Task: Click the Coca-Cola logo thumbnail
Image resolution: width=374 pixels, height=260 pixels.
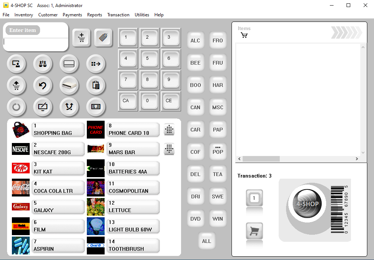Action: pos(21,188)
